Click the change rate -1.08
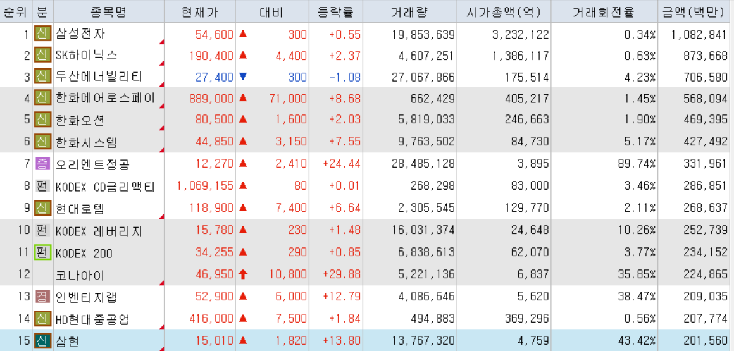 [x=344, y=77]
